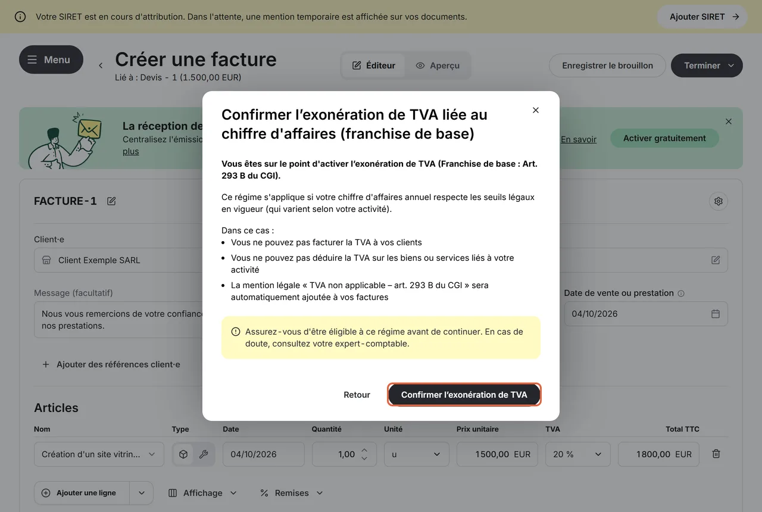The width and height of the screenshot is (762, 512).
Task: Click the Retour button in dialog
Action: pos(357,395)
